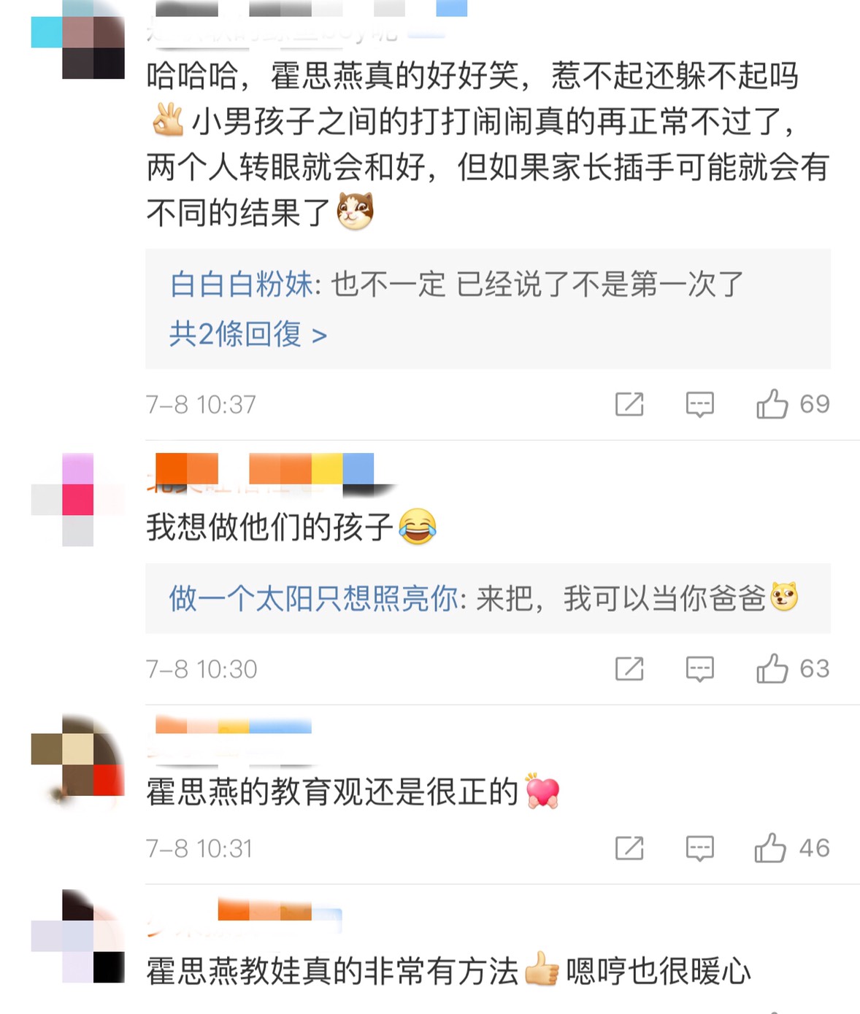This screenshot has width=860, height=1014.
Task: Open the second commenter's username
Action: click(264, 472)
